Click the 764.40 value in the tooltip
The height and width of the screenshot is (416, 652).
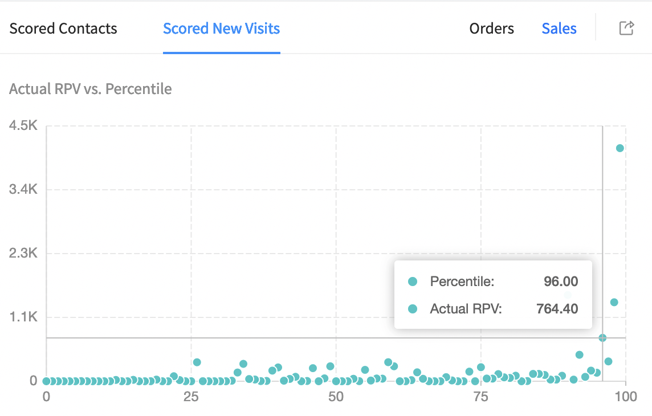557,309
